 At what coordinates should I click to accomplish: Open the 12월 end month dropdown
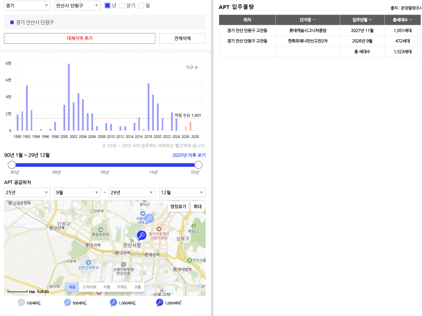pyautogui.click(x=182, y=192)
